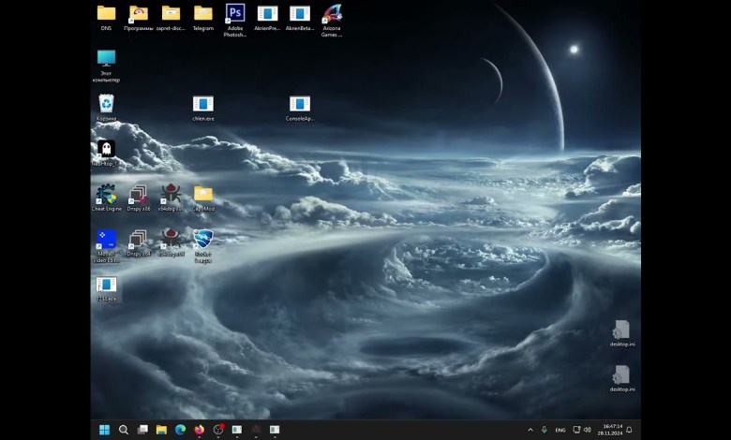The image size is (731, 440).
Task: Launch Microsoft Edge from the taskbar
Action: tap(180, 430)
